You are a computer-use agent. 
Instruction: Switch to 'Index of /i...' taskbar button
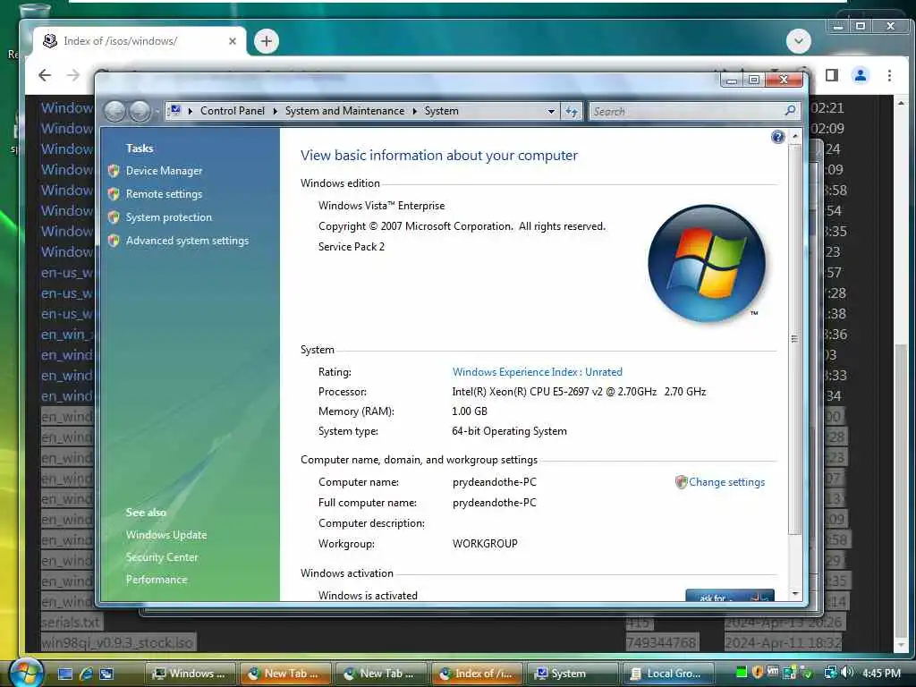tap(477, 674)
